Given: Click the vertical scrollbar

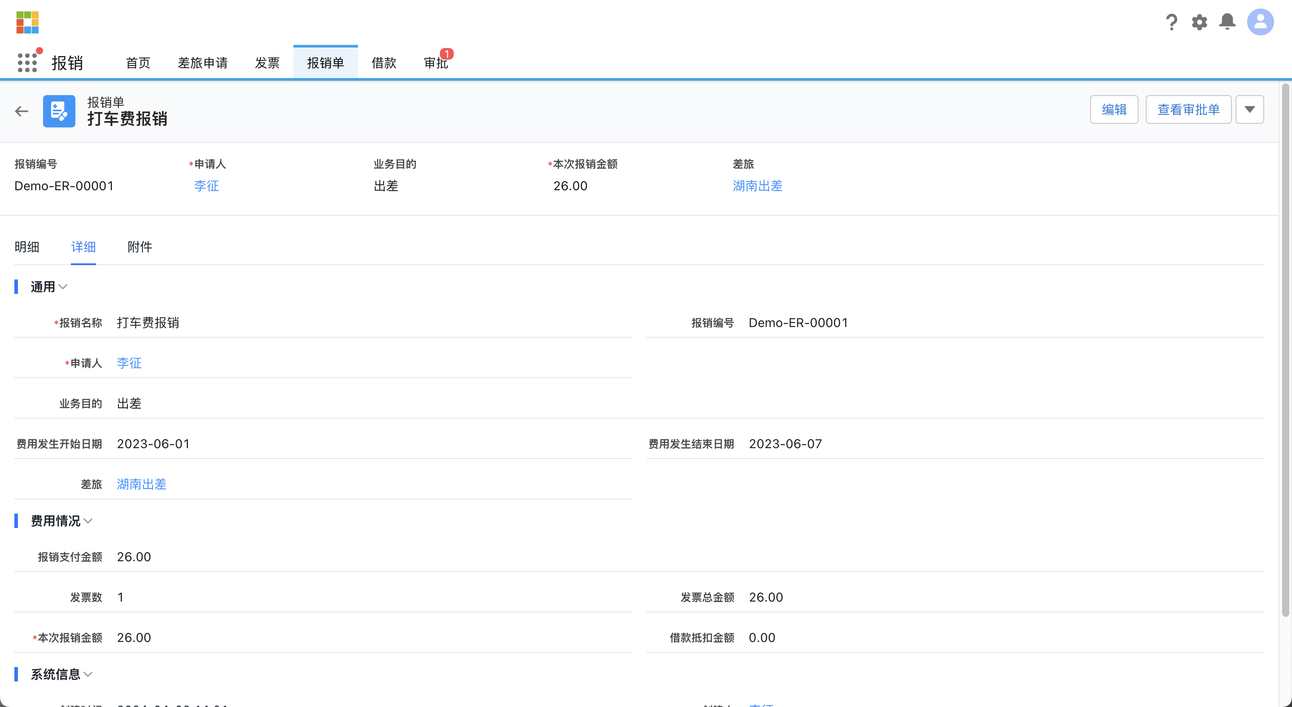Looking at the screenshot, I should [1285, 351].
